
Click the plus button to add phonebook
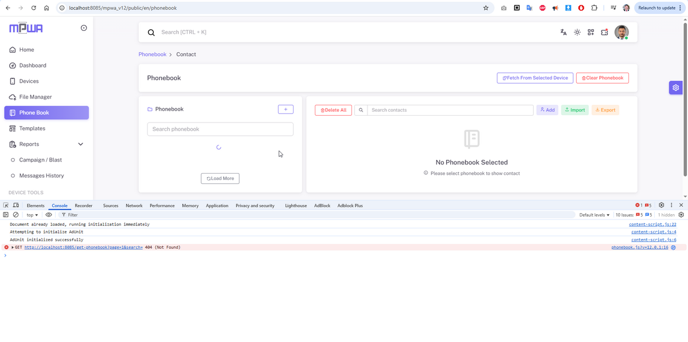286,109
